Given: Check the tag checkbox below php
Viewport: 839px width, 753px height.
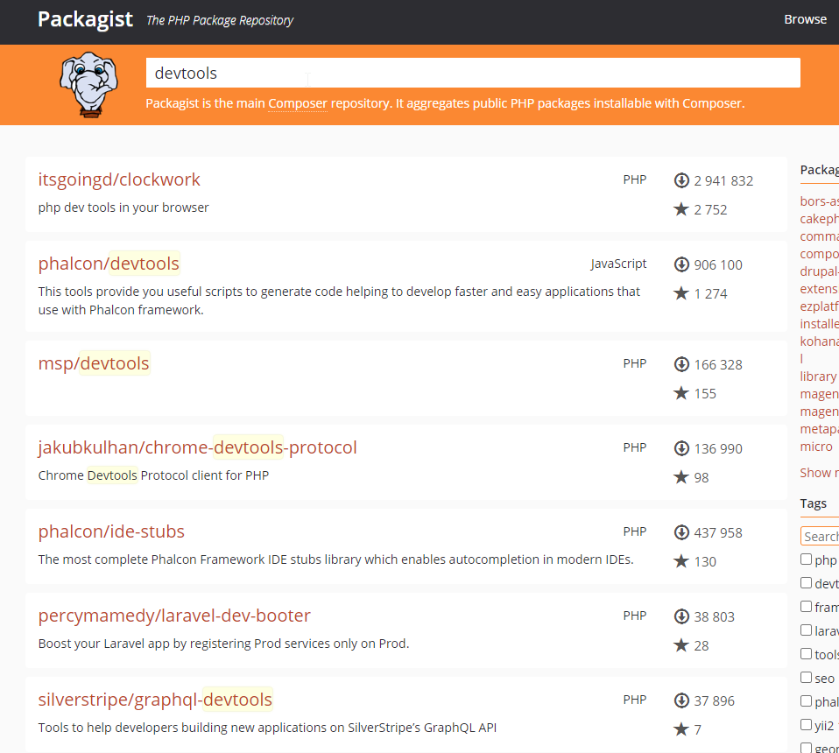Looking at the screenshot, I should [x=806, y=582].
